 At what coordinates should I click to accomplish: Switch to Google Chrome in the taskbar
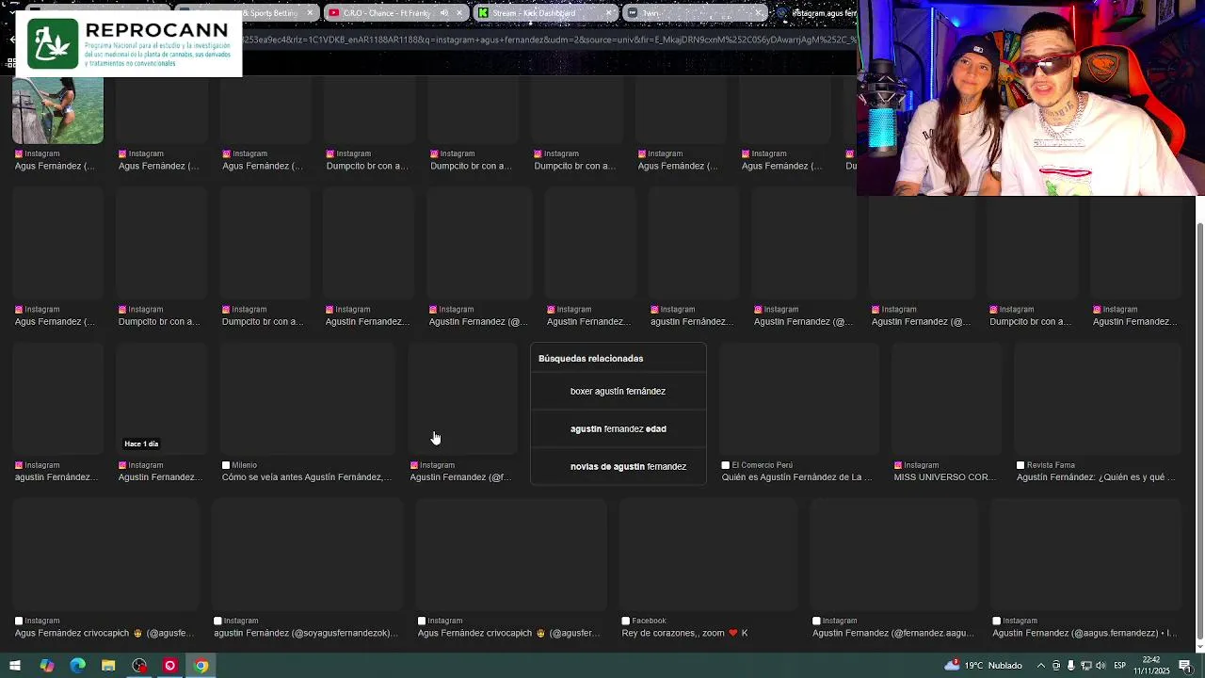[x=201, y=666]
